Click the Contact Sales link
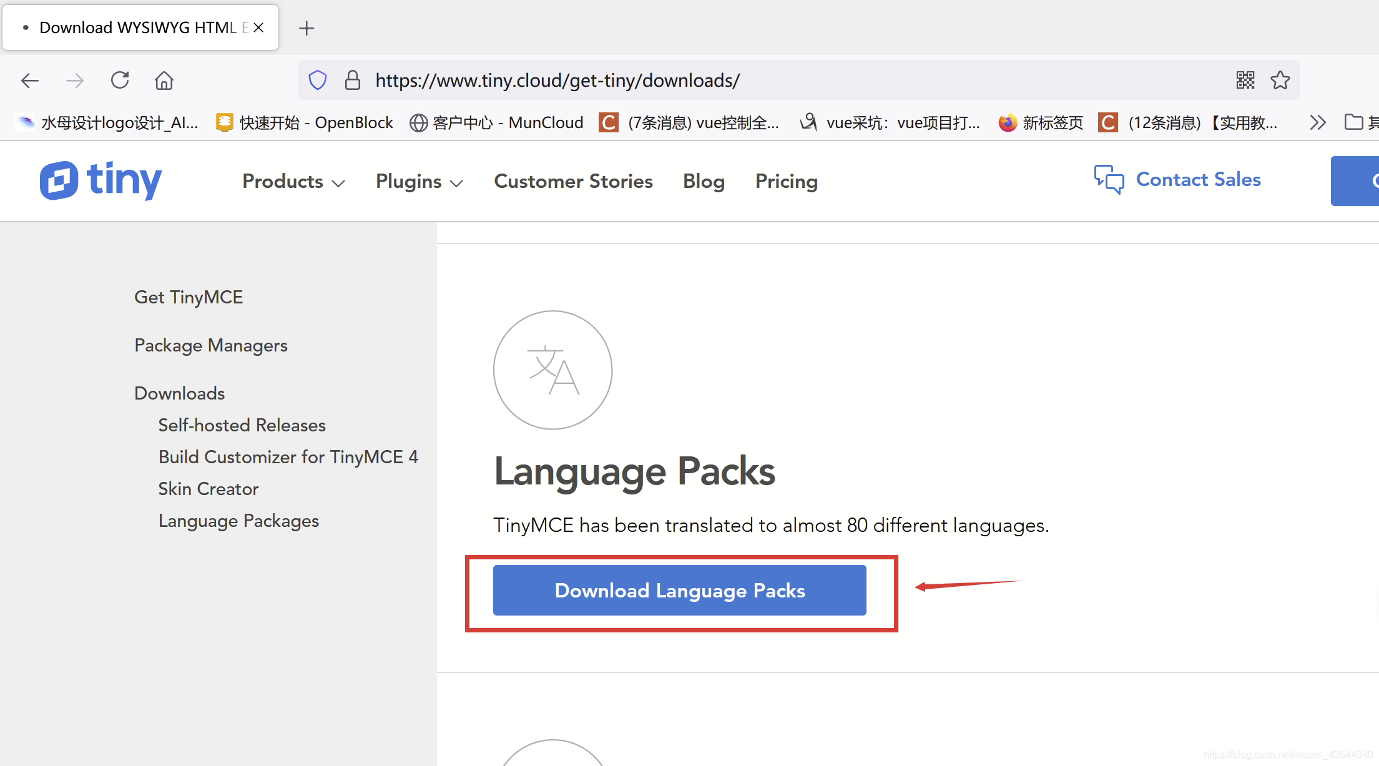The width and height of the screenshot is (1379, 766). tap(1177, 180)
